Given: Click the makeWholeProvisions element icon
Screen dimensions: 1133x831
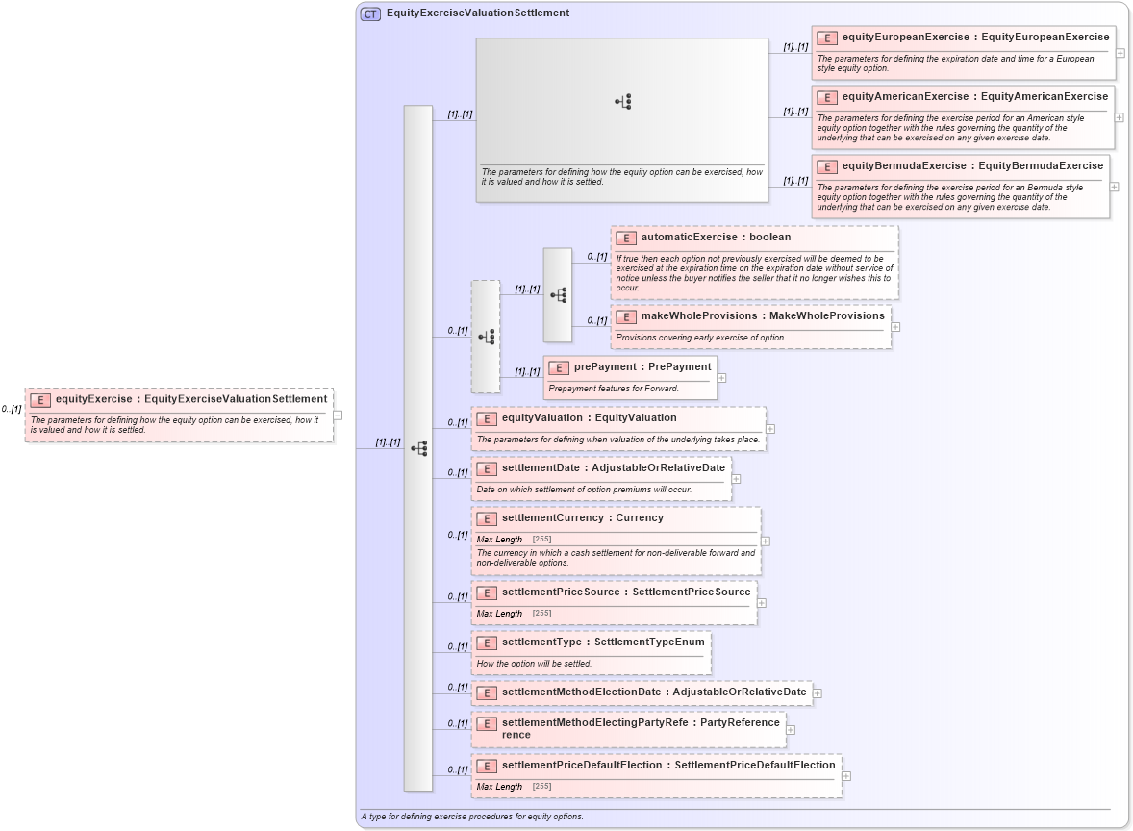Looking at the screenshot, I should coord(625,315).
